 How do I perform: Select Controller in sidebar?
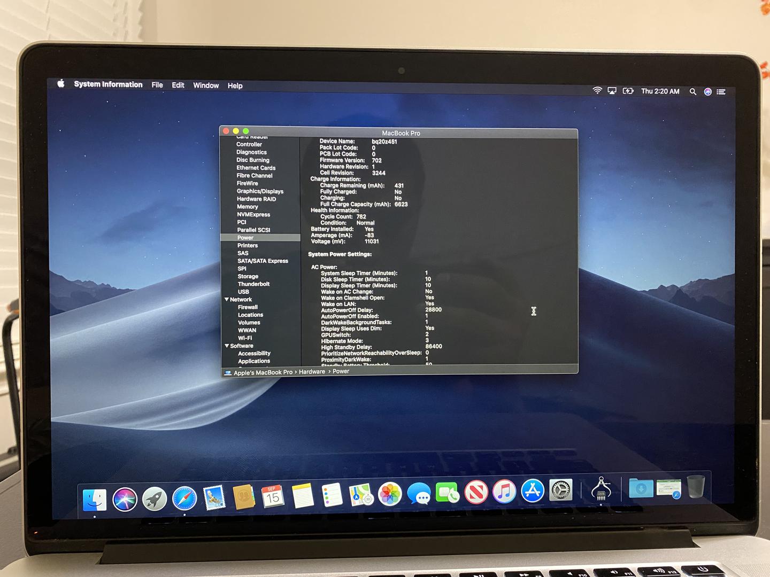[249, 144]
